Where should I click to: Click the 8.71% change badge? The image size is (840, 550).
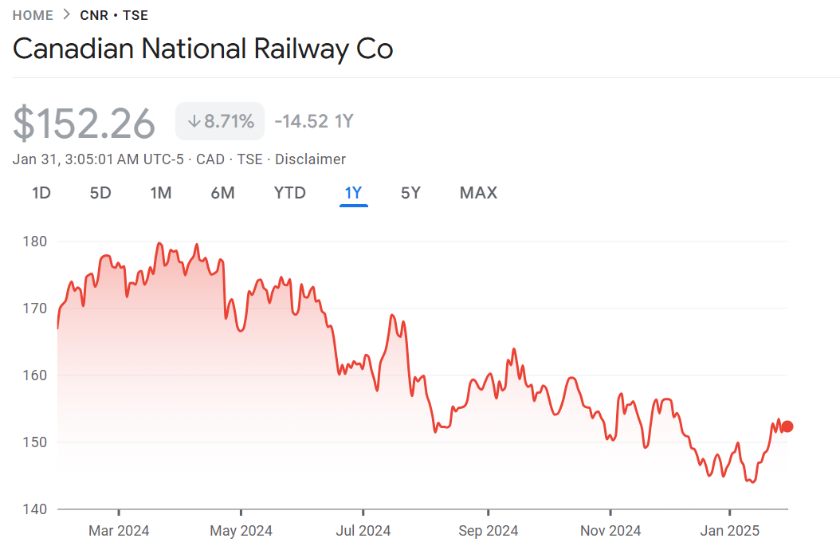pos(220,122)
